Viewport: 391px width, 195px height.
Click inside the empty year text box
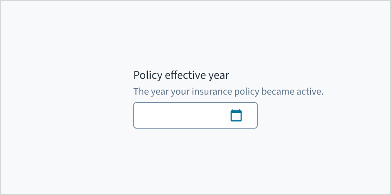[179, 115]
